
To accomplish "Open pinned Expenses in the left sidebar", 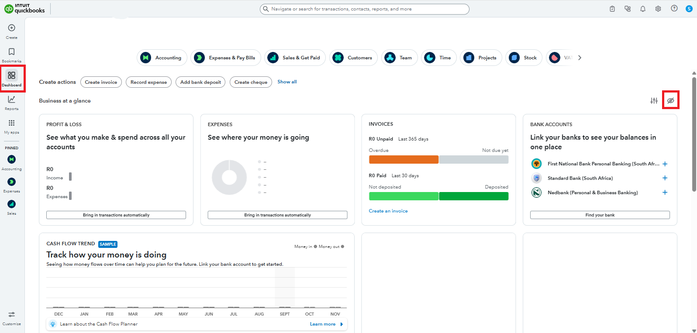I will click(12, 185).
